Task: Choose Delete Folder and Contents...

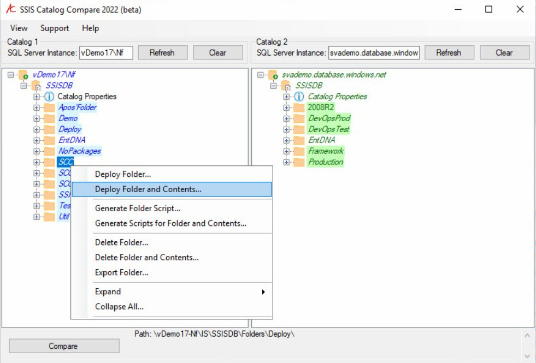Action: click(172, 258)
